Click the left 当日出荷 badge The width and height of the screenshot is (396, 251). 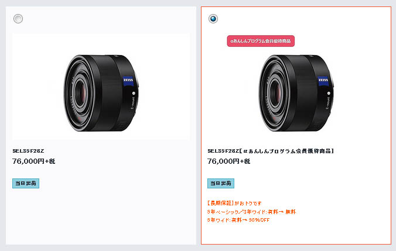(x=26, y=183)
